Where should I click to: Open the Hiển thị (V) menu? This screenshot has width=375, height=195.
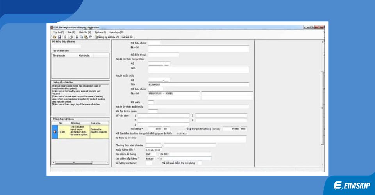pyautogui.click(x=84, y=32)
